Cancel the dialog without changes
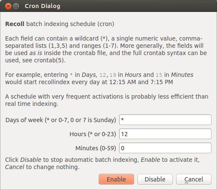This screenshot has height=190, width=217. point(194,179)
